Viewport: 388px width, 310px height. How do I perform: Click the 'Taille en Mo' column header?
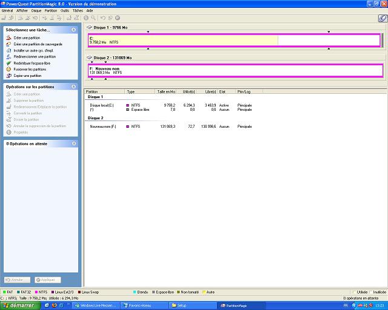(x=166, y=91)
